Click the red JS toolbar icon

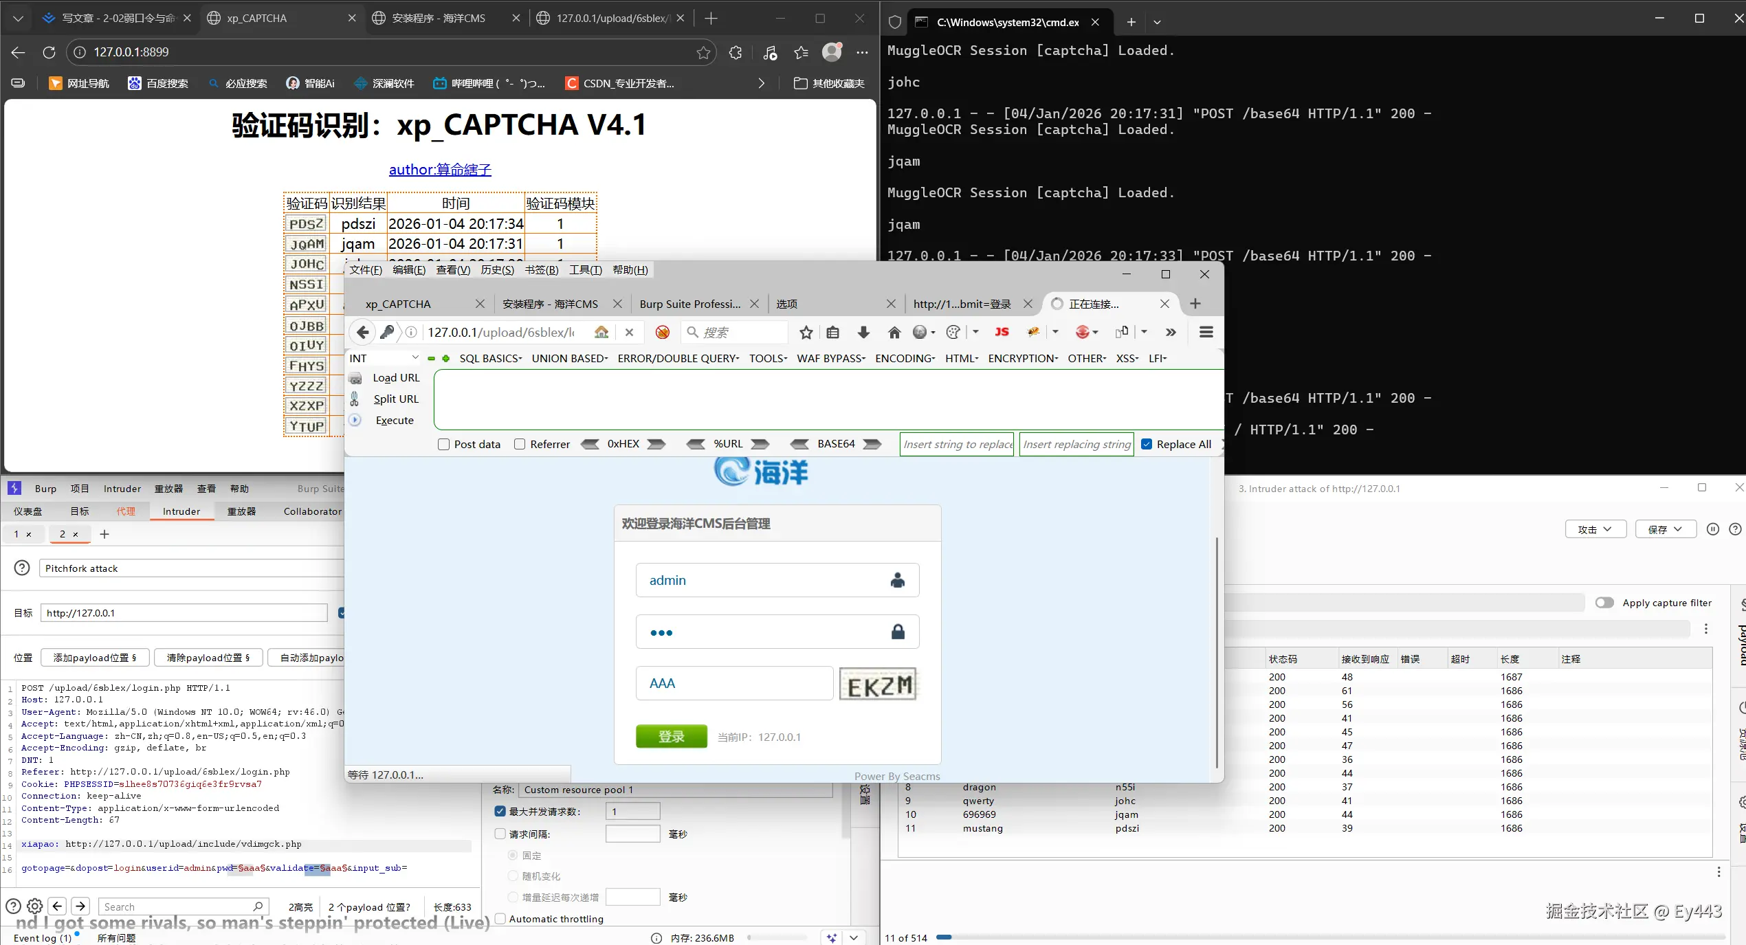click(1002, 333)
